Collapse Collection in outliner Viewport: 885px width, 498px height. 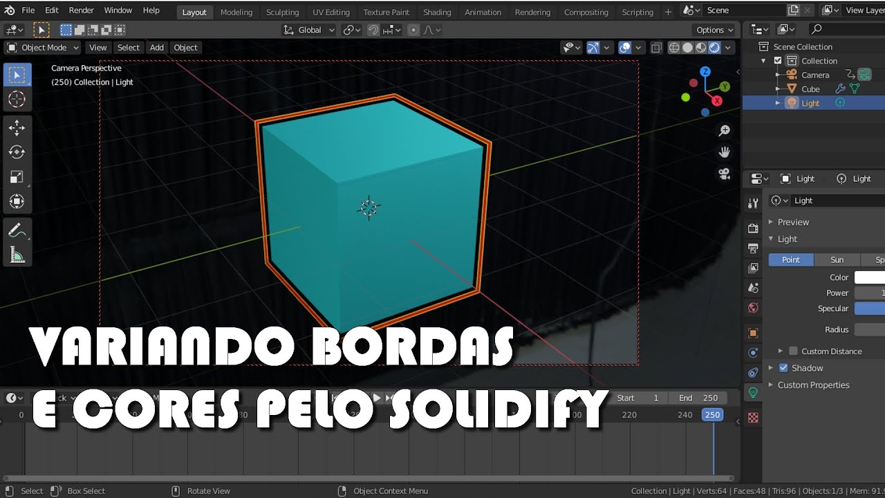pos(764,61)
